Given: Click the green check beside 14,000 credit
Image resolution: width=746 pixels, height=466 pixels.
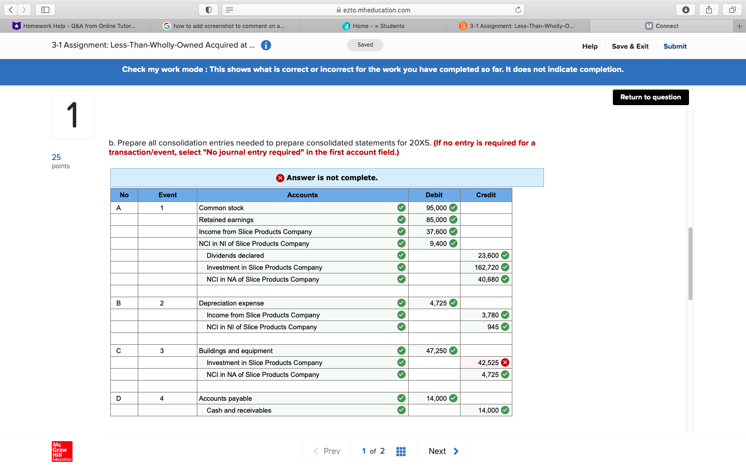Looking at the screenshot, I should pyautogui.click(x=505, y=410).
